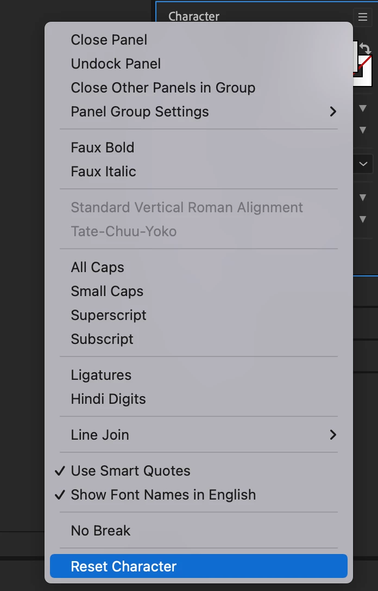Expand the Line Join submenu arrow
The image size is (378, 591).
click(333, 435)
